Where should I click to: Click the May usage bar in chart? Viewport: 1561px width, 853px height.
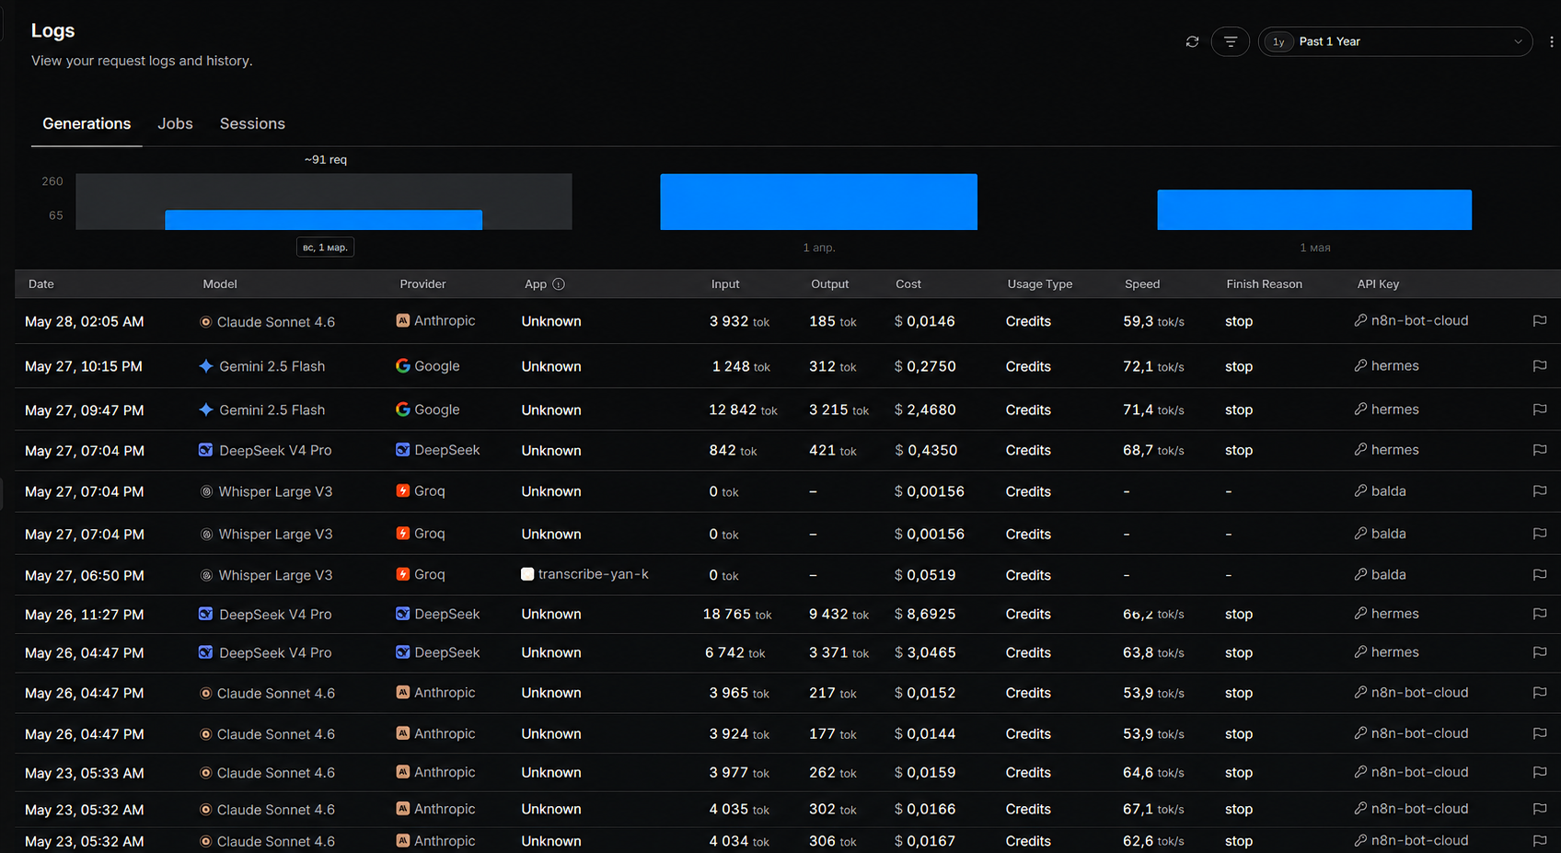pos(1314,210)
